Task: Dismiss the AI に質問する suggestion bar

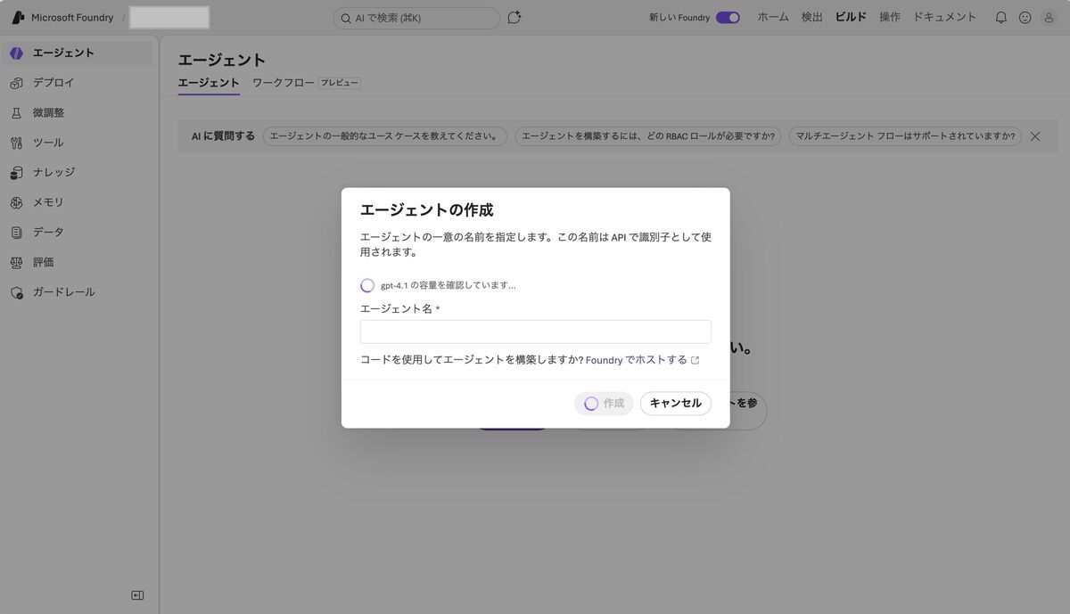Action: click(1035, 136)
